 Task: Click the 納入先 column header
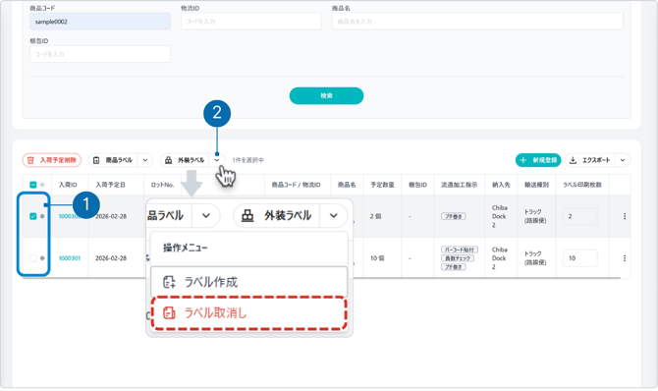501,185
